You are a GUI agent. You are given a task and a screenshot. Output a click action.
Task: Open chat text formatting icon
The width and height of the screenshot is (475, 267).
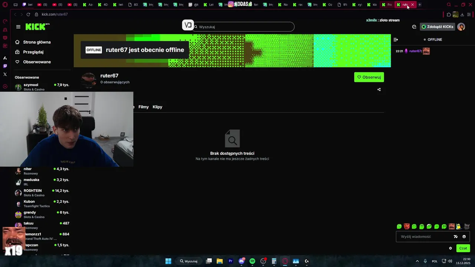[x=456, y=237]
